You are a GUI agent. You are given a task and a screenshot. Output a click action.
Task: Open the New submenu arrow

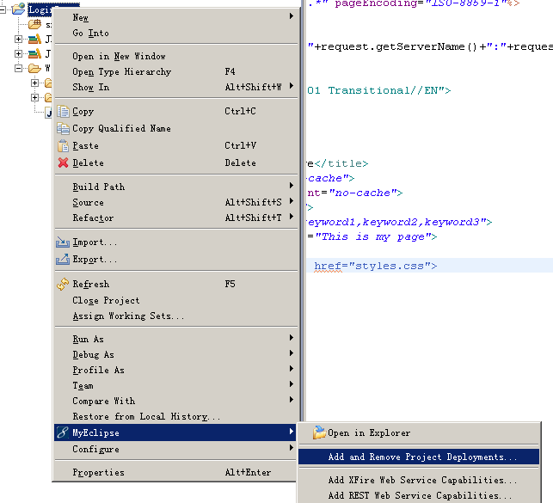pos(292,15)
